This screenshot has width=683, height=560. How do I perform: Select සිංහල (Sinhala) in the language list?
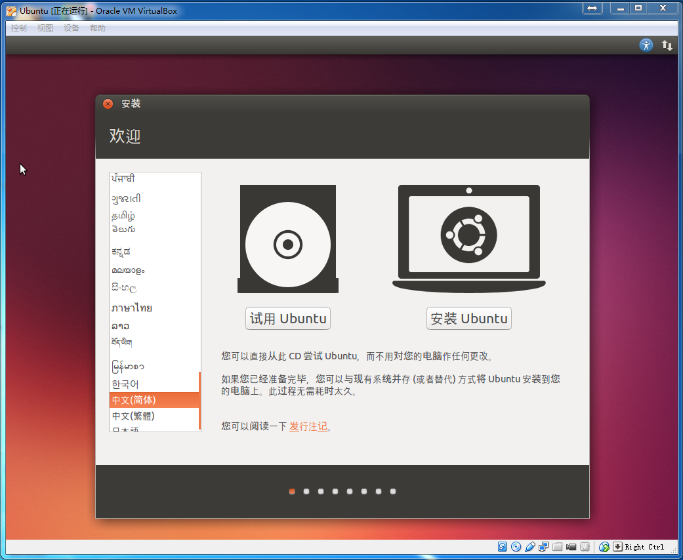tap(154, 288)
